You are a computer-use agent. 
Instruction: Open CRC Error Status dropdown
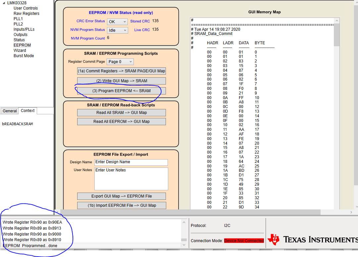[x=117, y=22]
